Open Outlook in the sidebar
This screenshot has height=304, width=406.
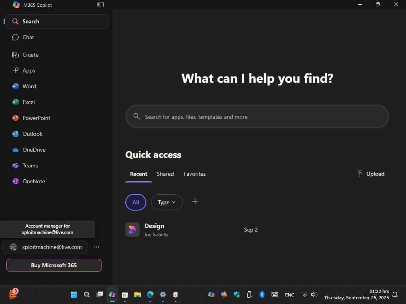click(x=32, y=134)
